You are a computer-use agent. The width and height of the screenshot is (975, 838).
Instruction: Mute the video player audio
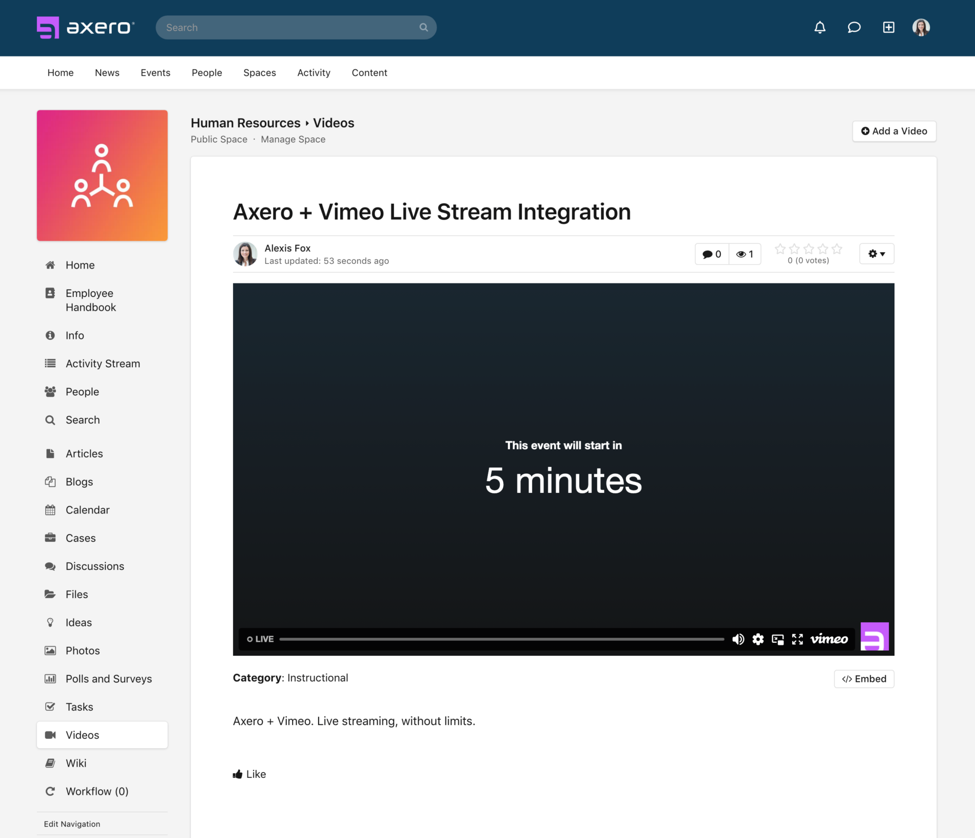point(739,639)
